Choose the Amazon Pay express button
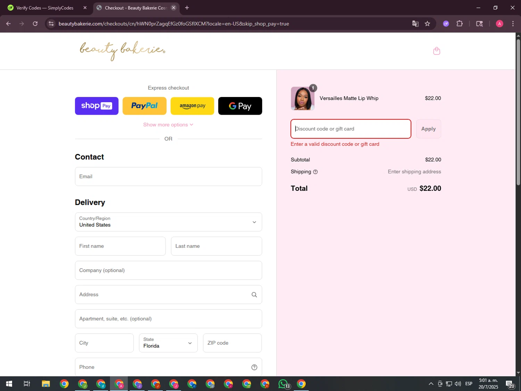This screenshot has width=521, height=391. pyautogui.click(x=192, y=106)
